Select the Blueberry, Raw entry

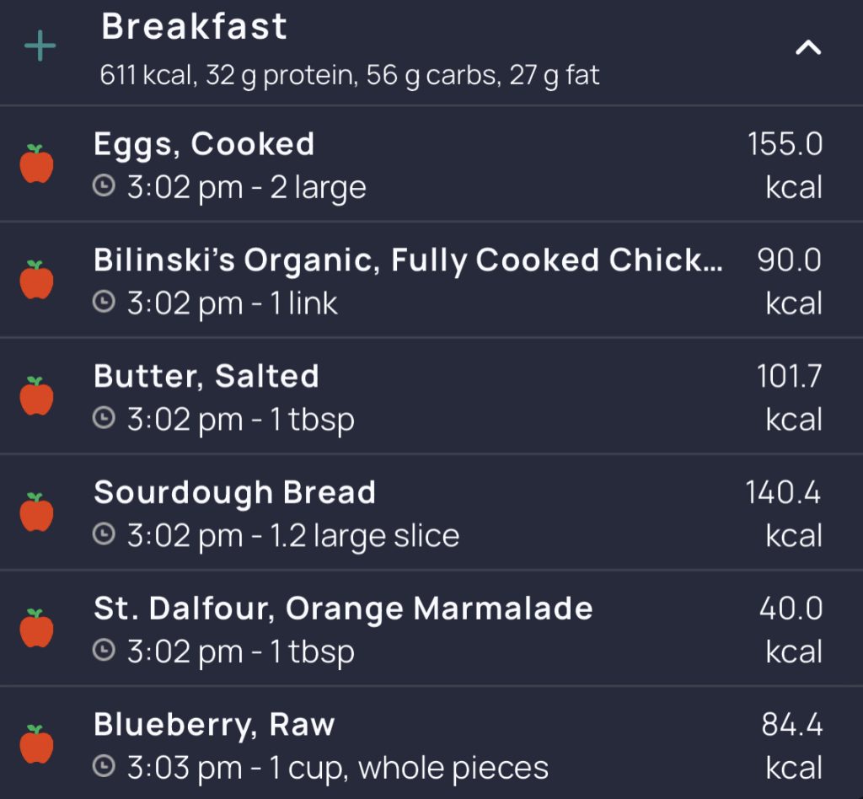click(x=213, y=724)
